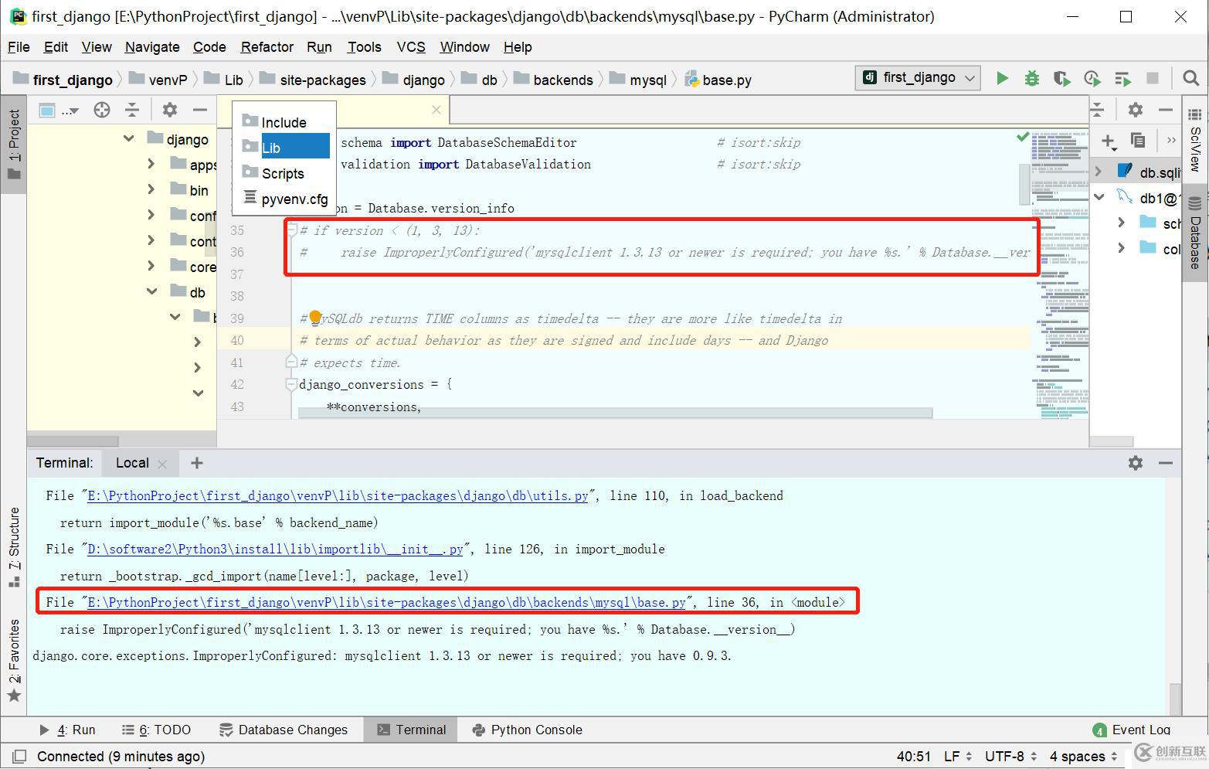Expand the bin folder

[x=151, y=189]
